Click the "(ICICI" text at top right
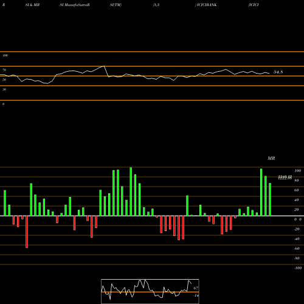Viewport: 304px width, 304px height. tap(254, 5)
